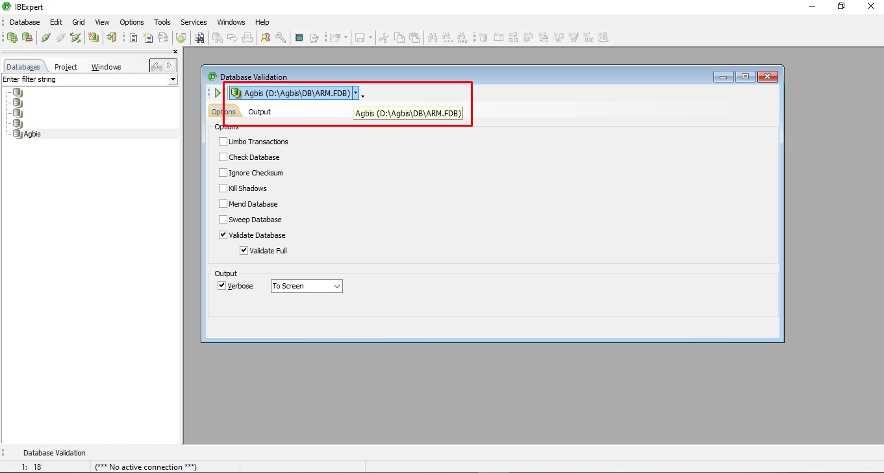Click the left tab scroll arrow button
This screenshot has height=473, width=884.
(x=156, y=65)
